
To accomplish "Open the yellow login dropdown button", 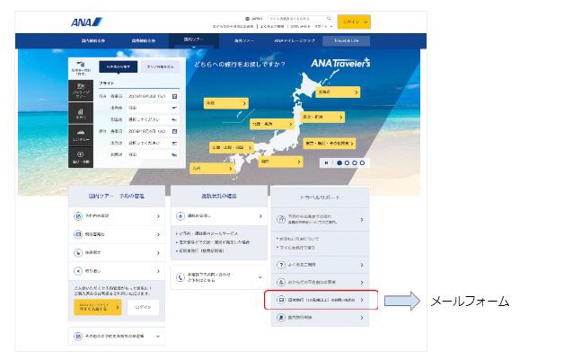I will pyautogui.click(x=354, y=22).
